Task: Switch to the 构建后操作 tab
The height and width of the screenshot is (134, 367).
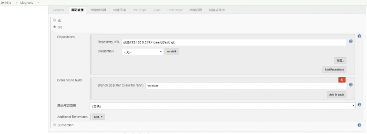Action: click(x=217, y=10)
